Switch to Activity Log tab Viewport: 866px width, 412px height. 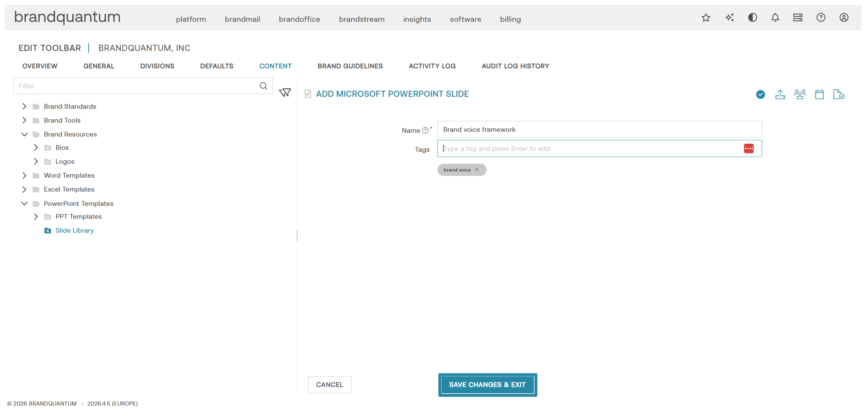click(x=432, y=66)
